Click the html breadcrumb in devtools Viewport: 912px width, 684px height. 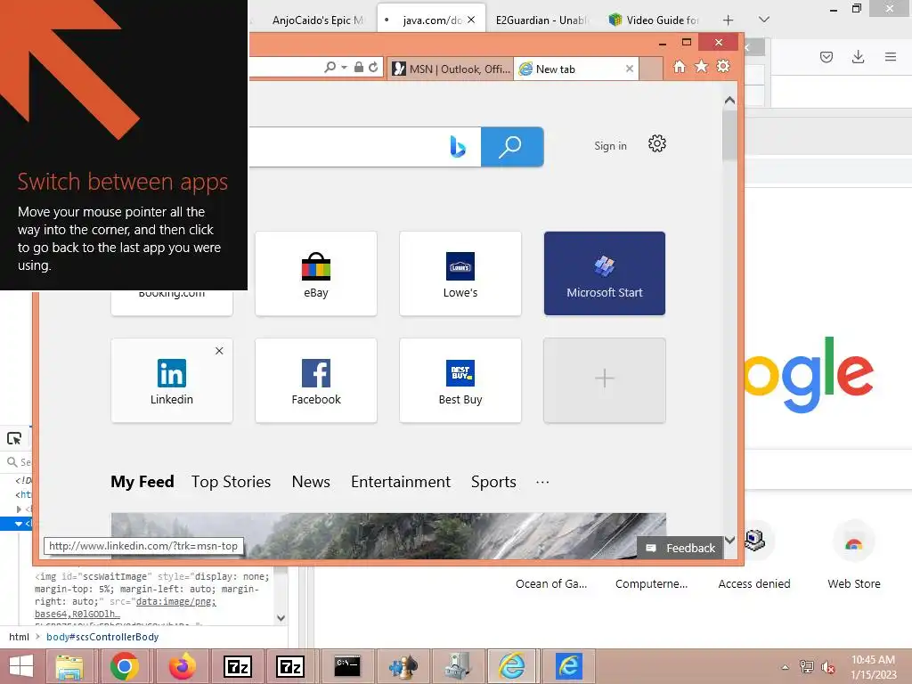click(x=19, y=637)
